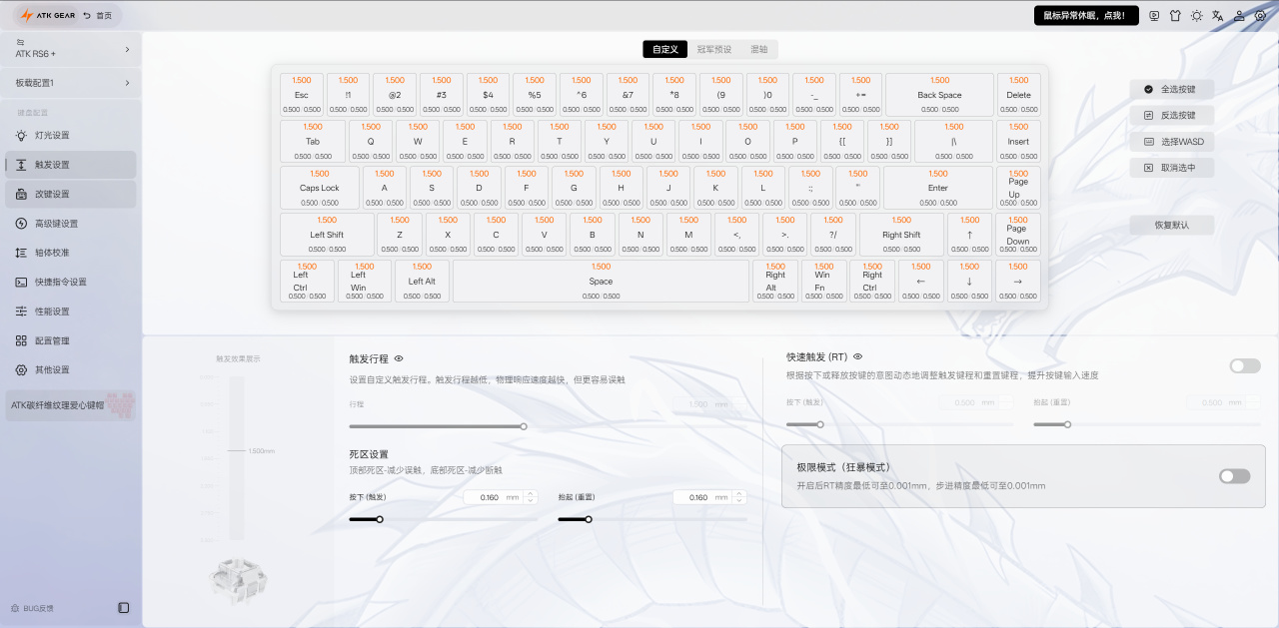The height and width of the screenshot is (628, 1279).
Task: Select the Esc key on keyboard layout
Action: coord(302,95)
